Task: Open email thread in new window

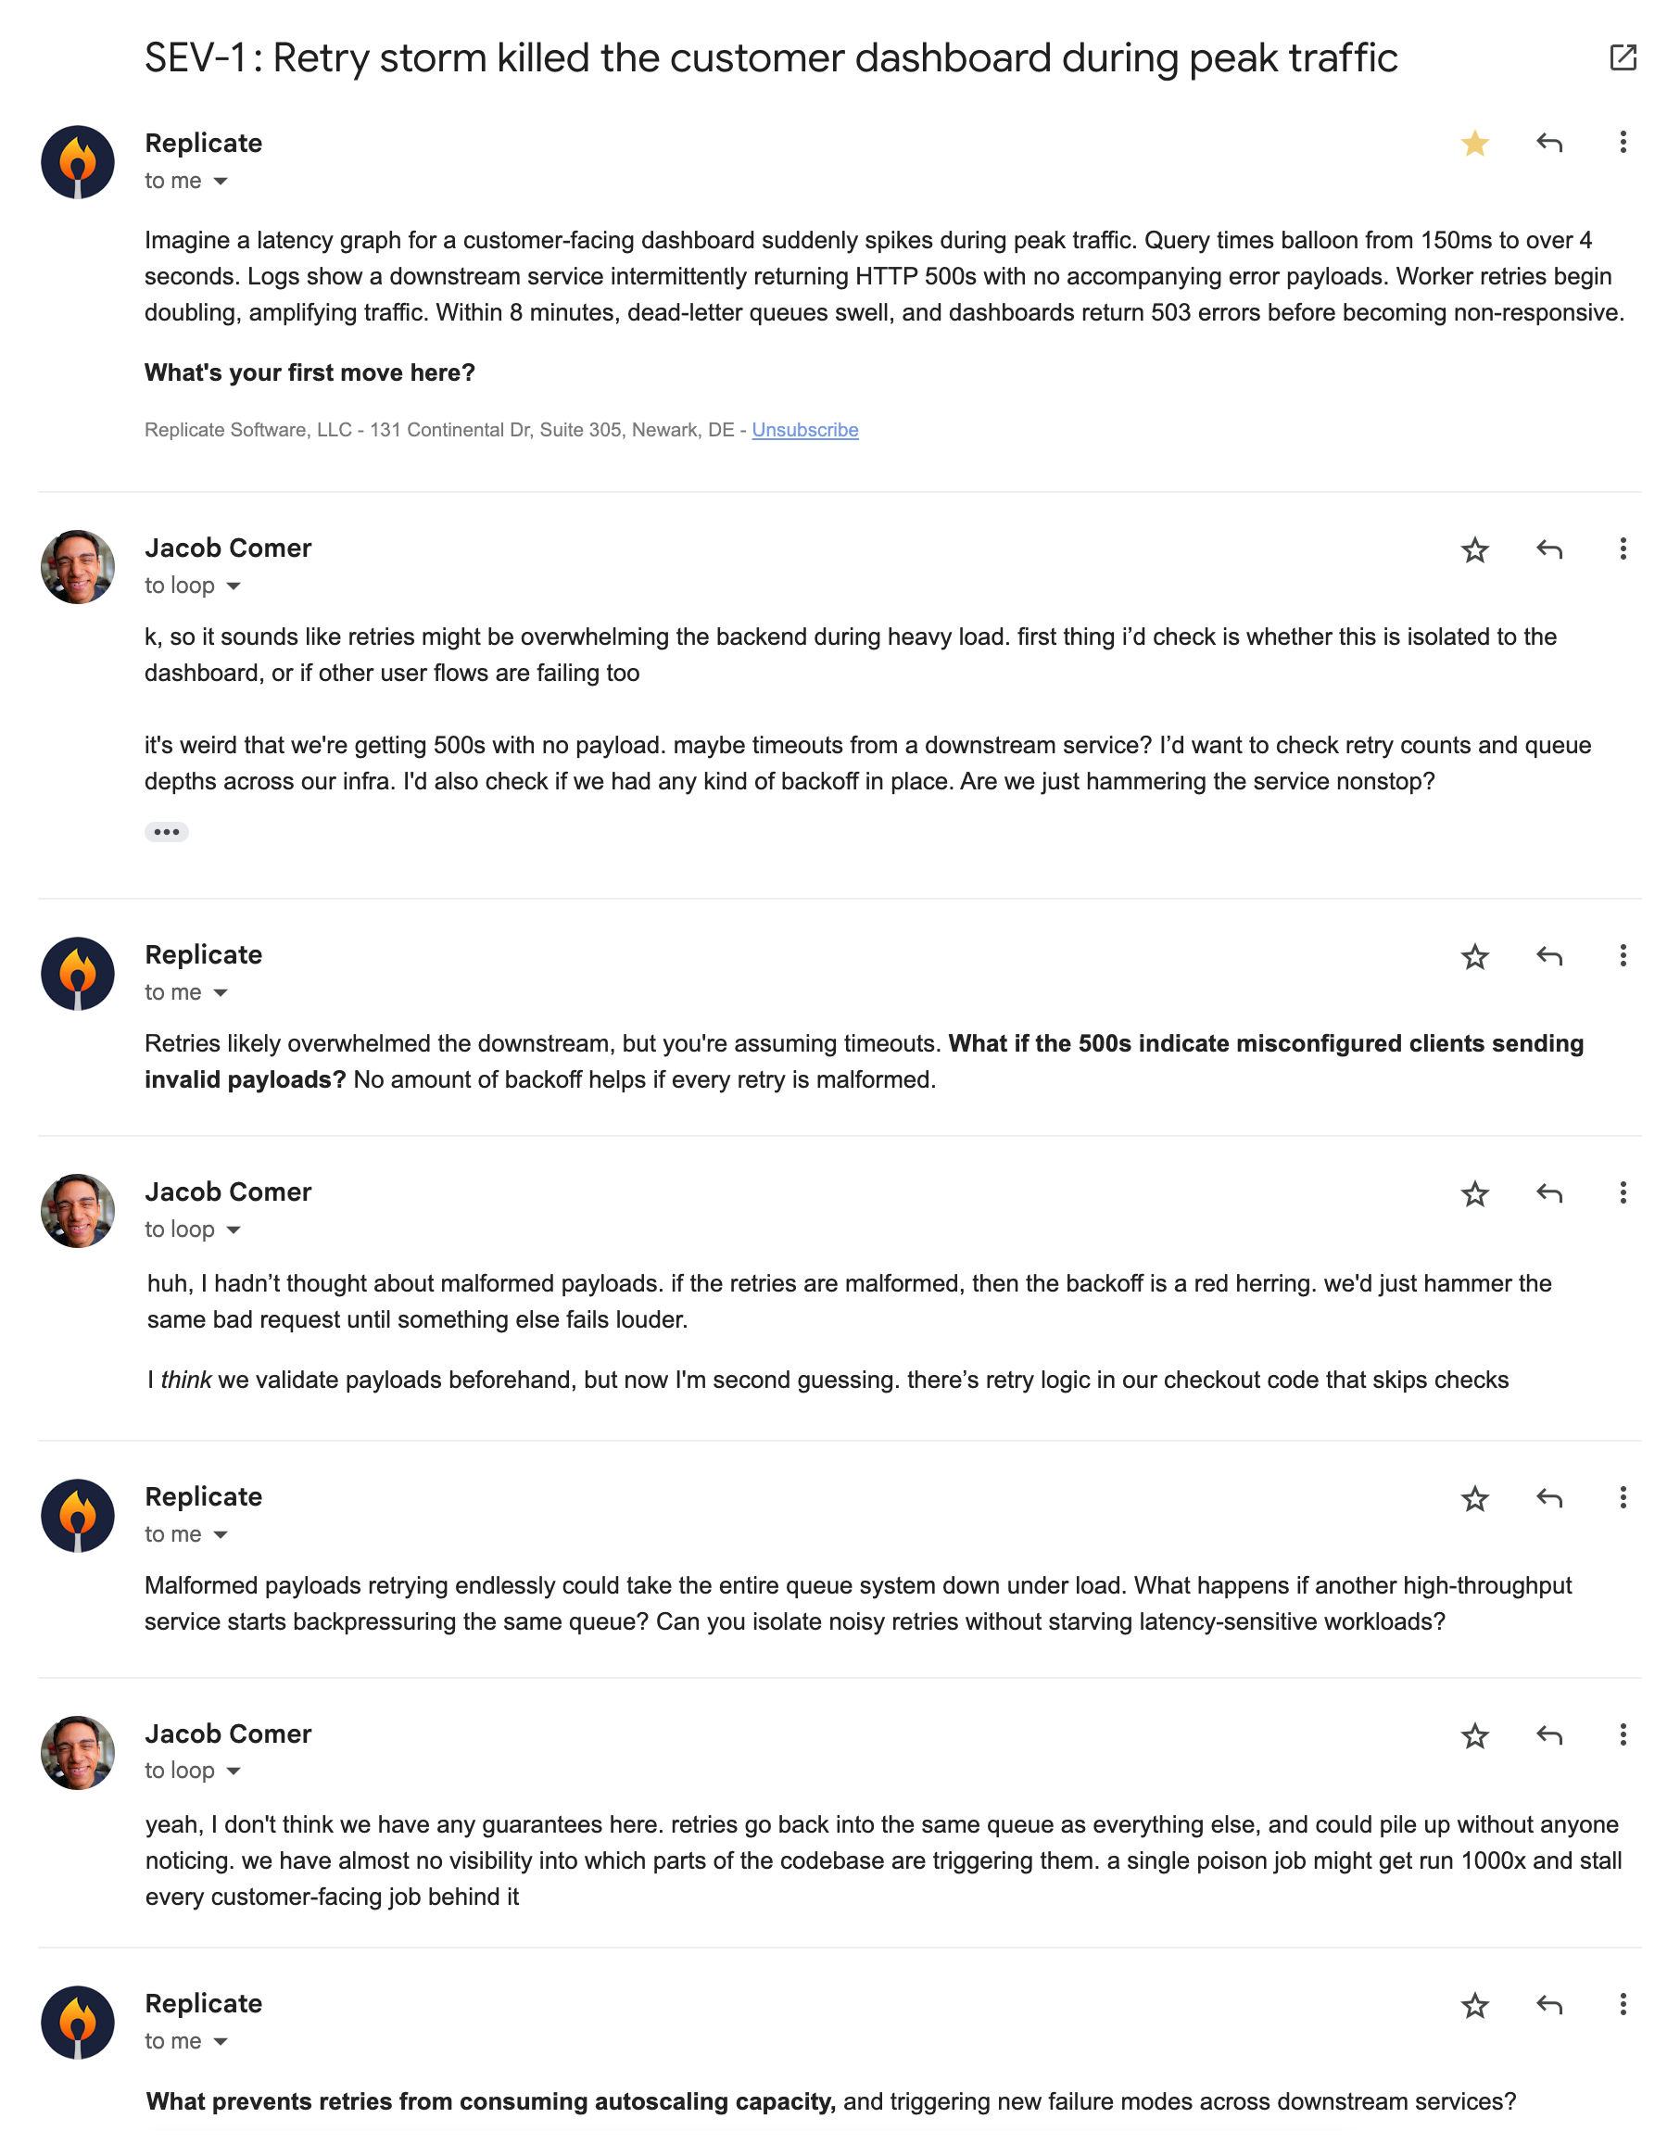Action: 1622,58
